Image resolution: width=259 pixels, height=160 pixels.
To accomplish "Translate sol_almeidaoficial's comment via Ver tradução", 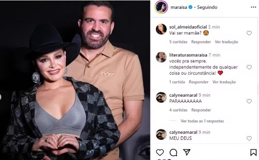I will pyautogui.click(x=226, y=42).
